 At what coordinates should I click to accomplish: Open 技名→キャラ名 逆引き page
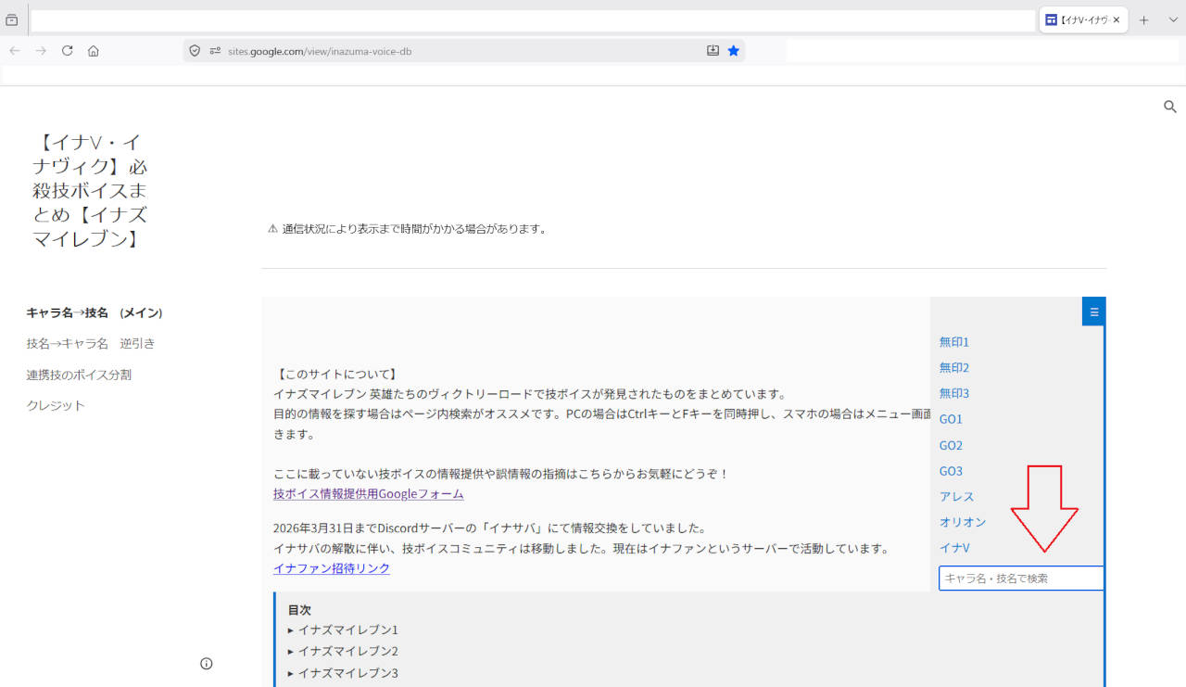[x=91, y=343]
